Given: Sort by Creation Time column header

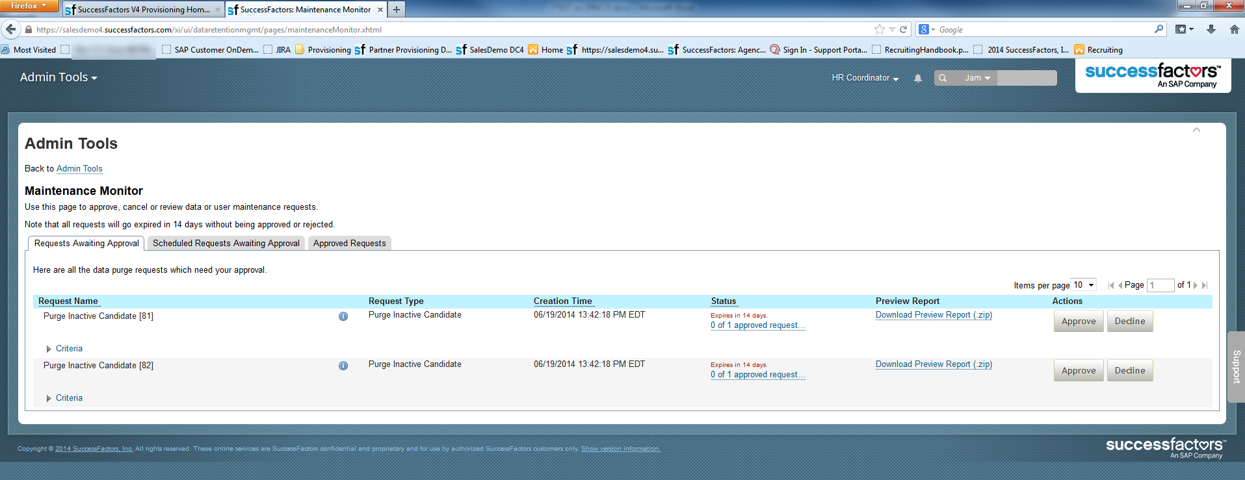Looking at the screenshot, I should click(563, 301).
